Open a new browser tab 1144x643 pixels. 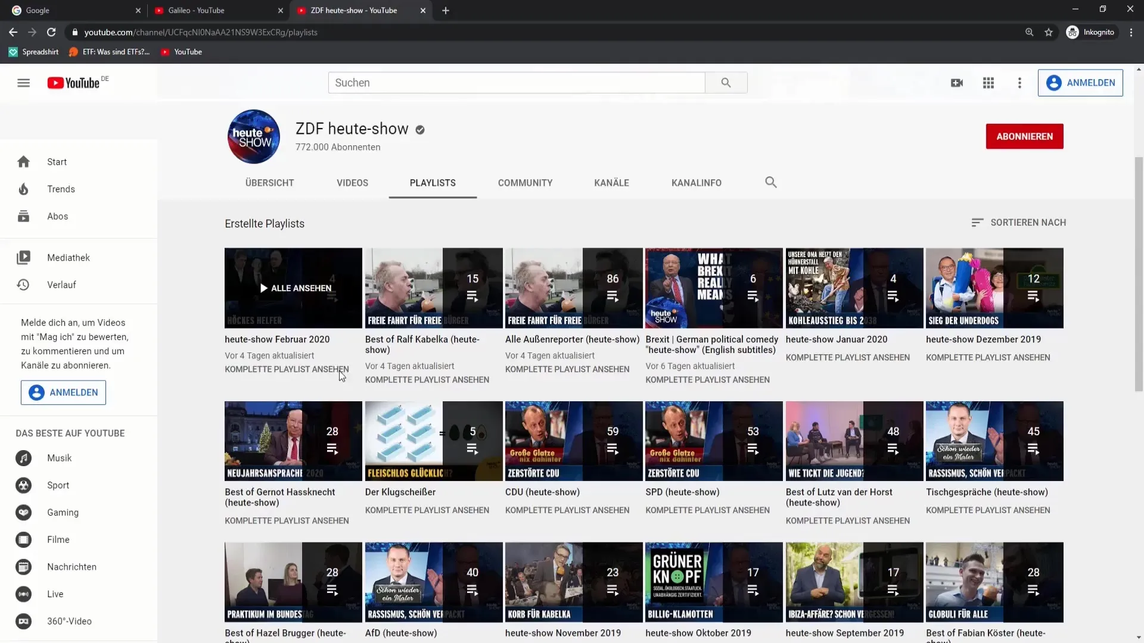coord(446,11)
